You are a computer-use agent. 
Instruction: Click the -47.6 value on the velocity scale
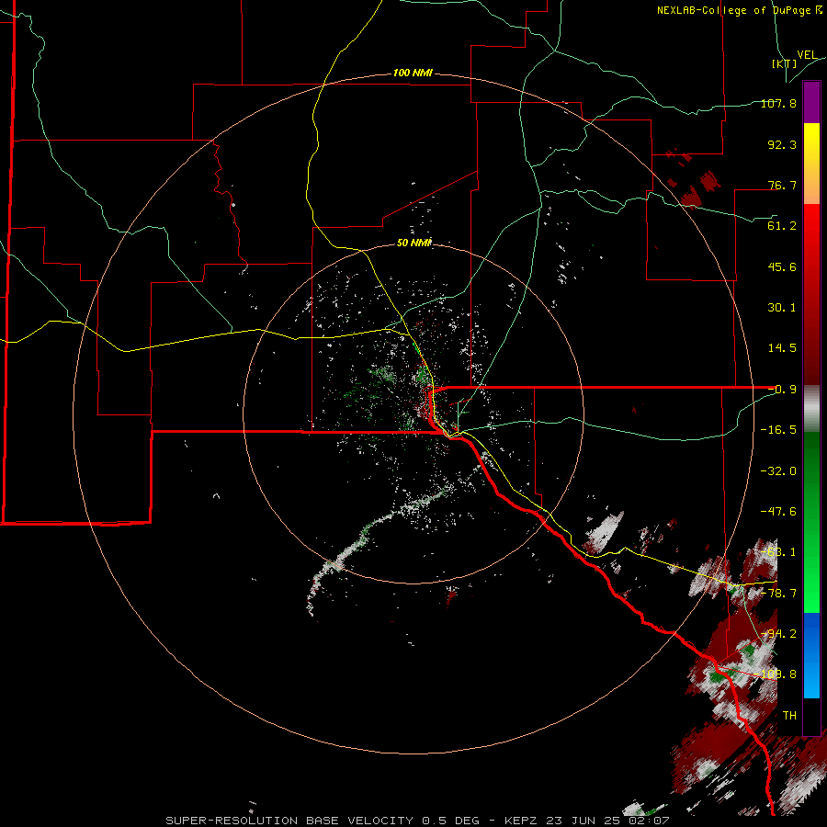778,512
